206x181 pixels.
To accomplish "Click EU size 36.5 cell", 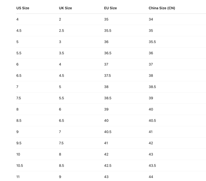I will pos(107,53).
